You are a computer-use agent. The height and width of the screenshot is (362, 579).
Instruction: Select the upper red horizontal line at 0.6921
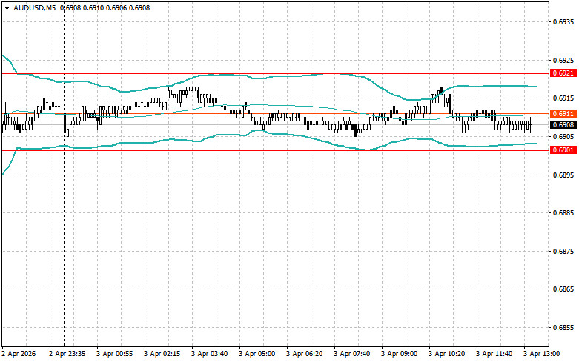(x=276, y=73)
